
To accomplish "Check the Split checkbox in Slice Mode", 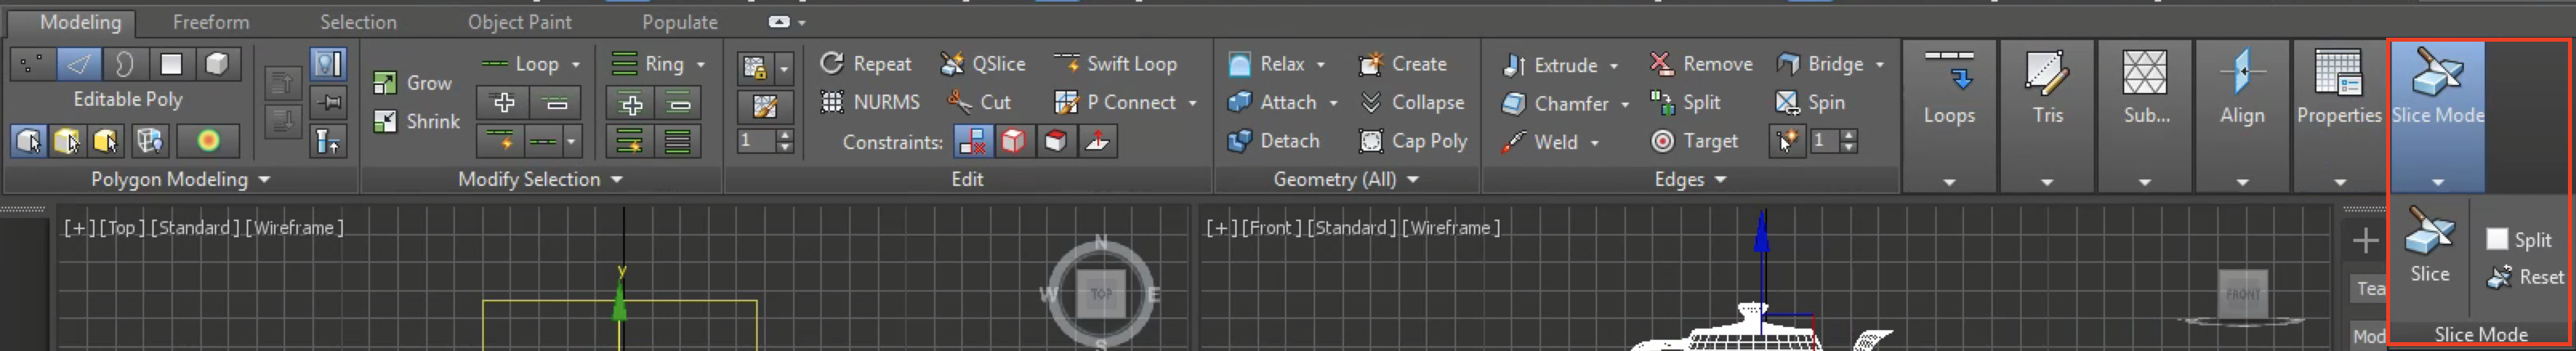I will pyautogui.click(x=2497, y=239).
